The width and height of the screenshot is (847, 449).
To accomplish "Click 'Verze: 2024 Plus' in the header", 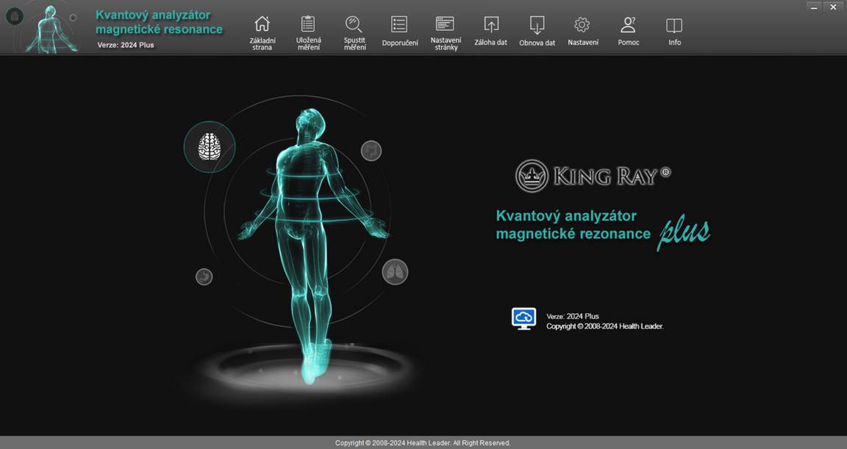I will [x=126, y=45].
